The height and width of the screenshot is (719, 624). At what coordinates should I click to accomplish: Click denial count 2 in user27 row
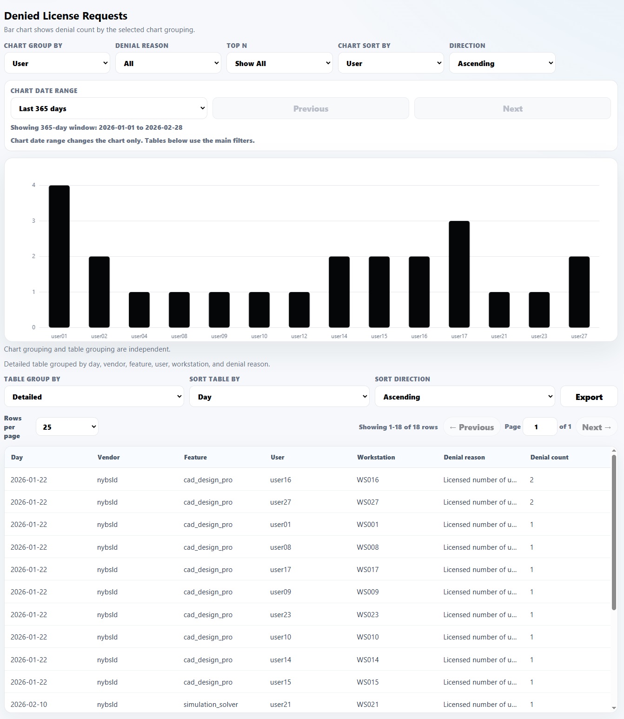point(531,502)
